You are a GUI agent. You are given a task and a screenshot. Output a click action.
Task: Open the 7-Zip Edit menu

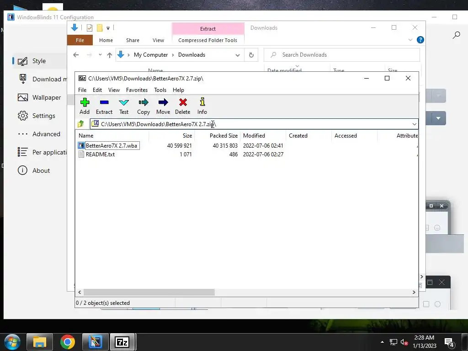coord(97,90)
